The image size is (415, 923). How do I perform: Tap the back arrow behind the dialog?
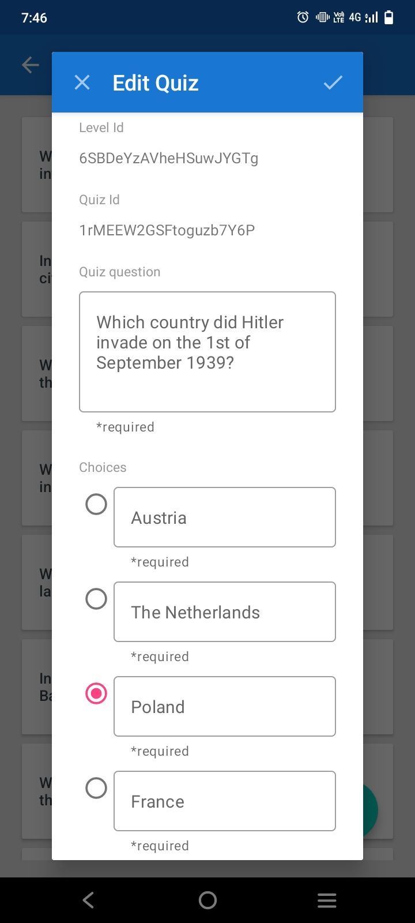click(30, 65)
